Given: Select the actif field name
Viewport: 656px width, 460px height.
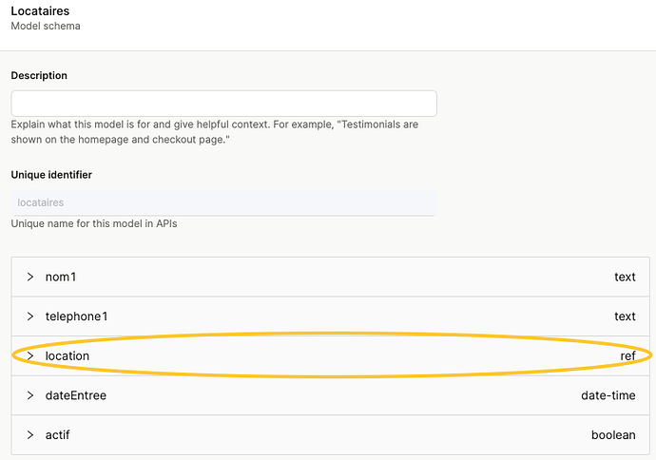Looking at the screenshot, I should [x=57, y=435].
